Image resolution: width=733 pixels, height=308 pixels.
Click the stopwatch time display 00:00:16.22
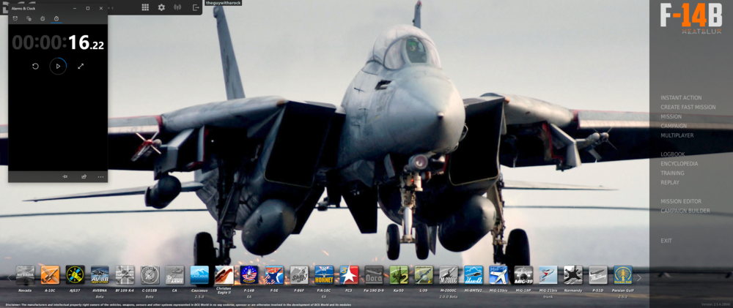(x=58, y=43)
